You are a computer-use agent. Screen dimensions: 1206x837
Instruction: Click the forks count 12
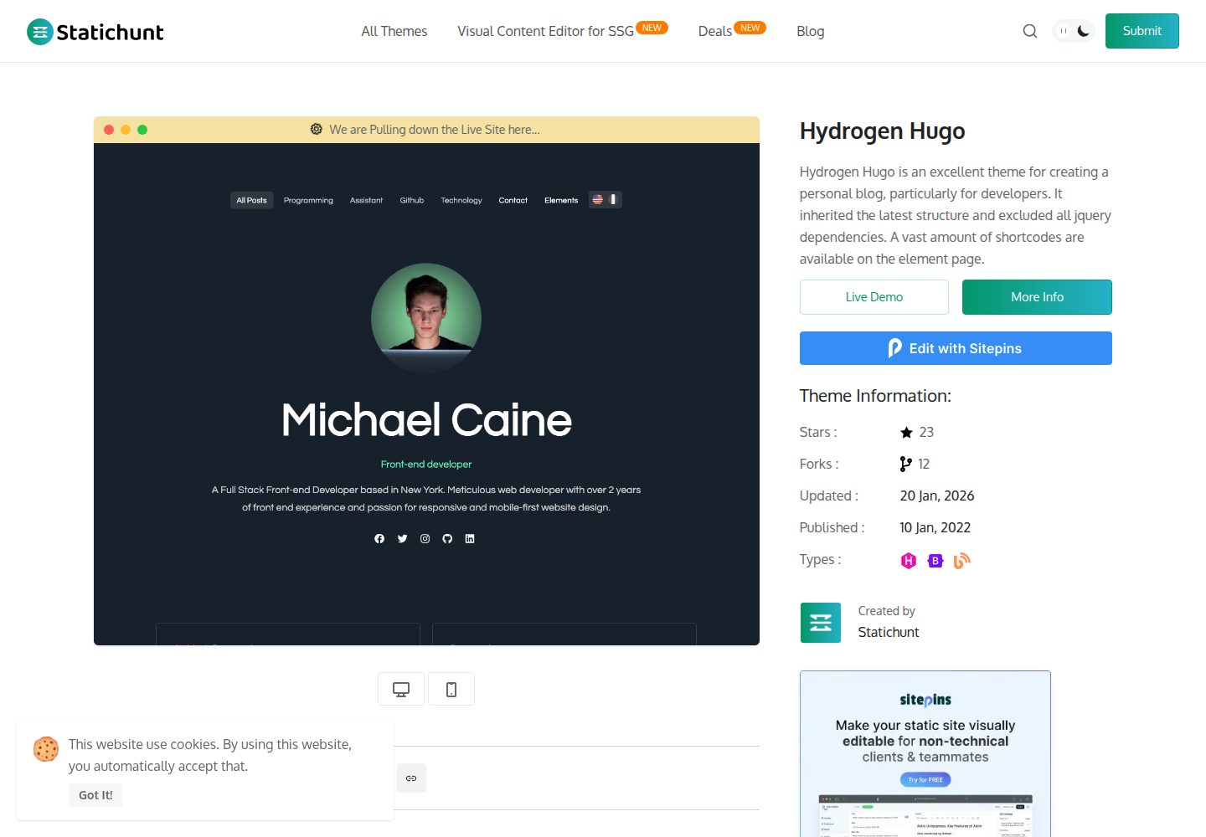tap(924, 464)
